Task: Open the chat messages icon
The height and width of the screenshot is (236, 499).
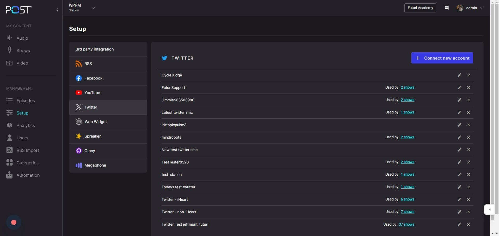Action: 447,8
